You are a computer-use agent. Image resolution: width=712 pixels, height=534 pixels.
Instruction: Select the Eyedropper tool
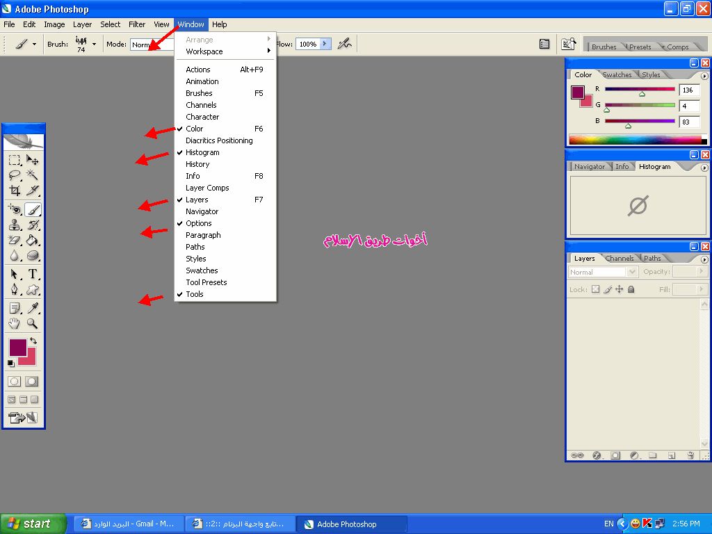tap(32, 308)
